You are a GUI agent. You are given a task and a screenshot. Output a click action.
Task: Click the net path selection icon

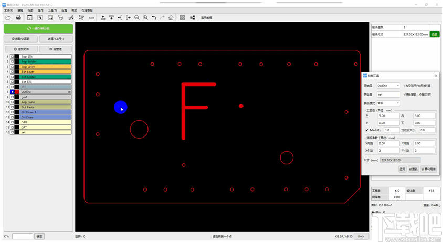click(60, 18)
